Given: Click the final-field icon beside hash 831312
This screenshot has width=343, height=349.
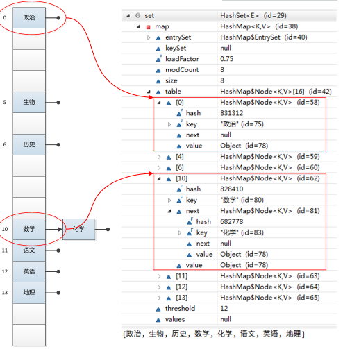Looking at the screenshot, I should click(180, 113).
